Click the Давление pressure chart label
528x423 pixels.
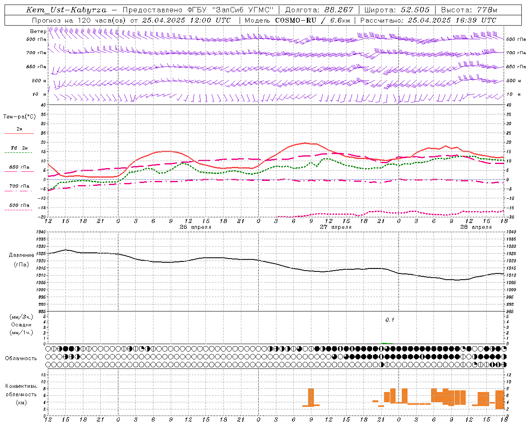[21, 255]
